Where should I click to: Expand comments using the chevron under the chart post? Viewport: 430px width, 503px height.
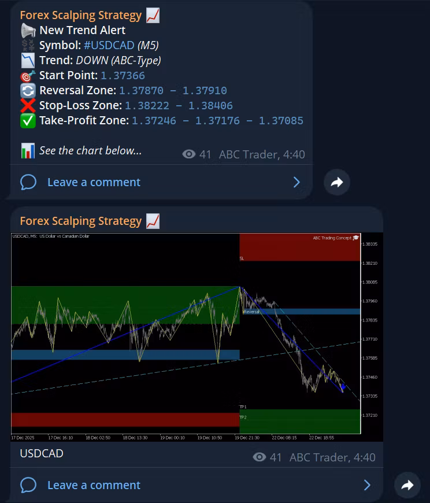[367, 485]
